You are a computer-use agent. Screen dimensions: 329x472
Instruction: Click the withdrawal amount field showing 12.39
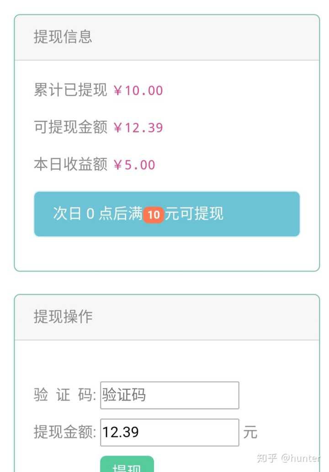(x=170, y=432)
